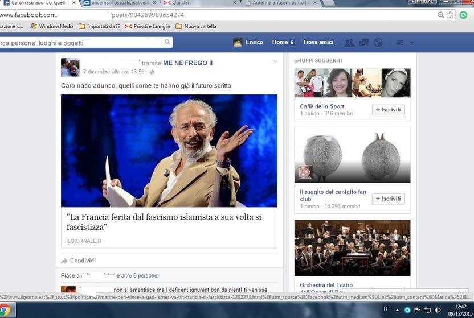The height and width of the screenshot is (318, 474).
Task: Click the privacy shortcuts icon
Action: tap(400, 43)
